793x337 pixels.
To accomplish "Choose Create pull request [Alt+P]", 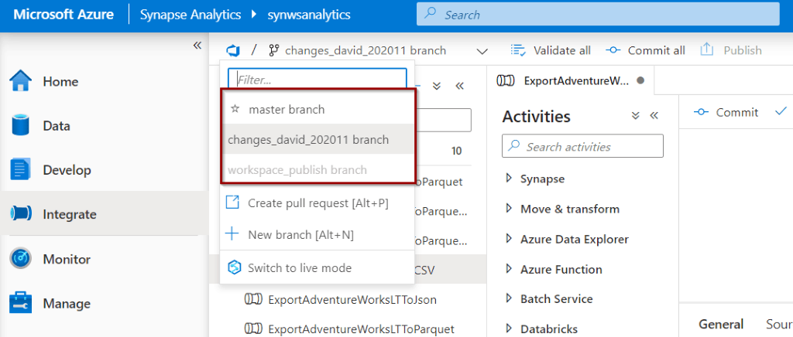I will (x=317, y=203).
